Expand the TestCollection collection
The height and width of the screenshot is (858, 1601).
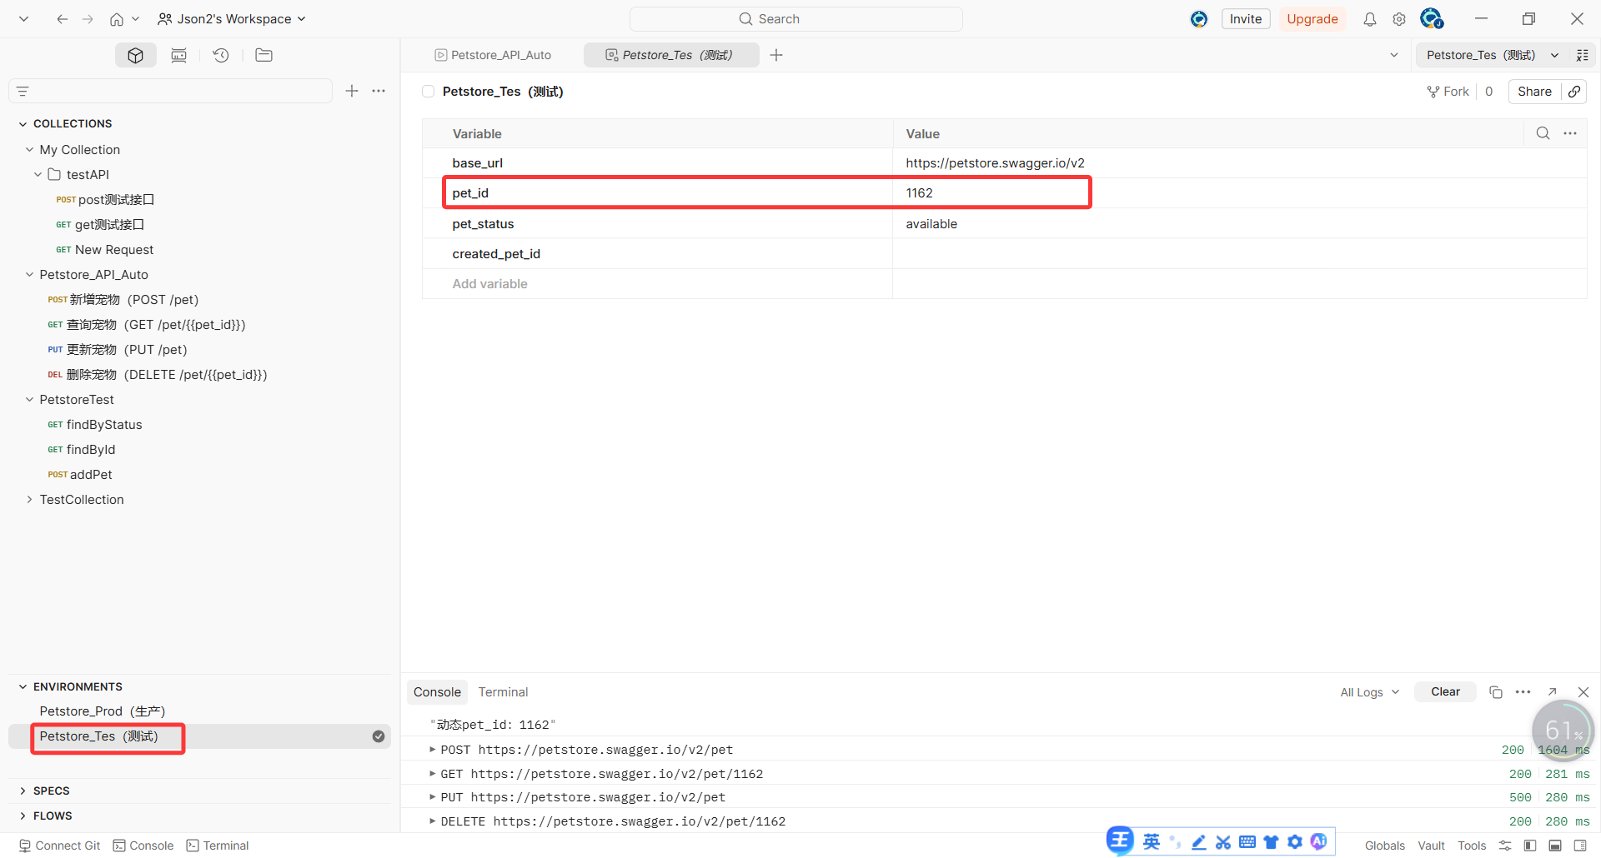[x=30, y=500]
